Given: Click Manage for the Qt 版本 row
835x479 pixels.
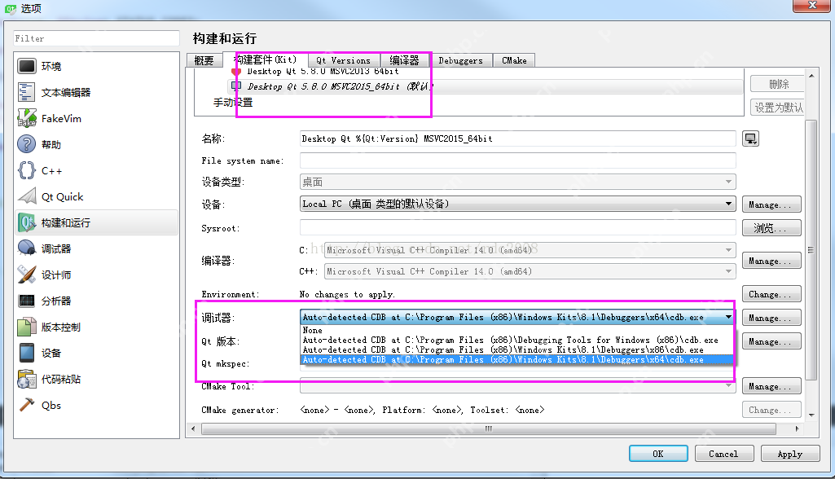Looking at the screenshot, I should pyautogui.click(x=771, y=341).
